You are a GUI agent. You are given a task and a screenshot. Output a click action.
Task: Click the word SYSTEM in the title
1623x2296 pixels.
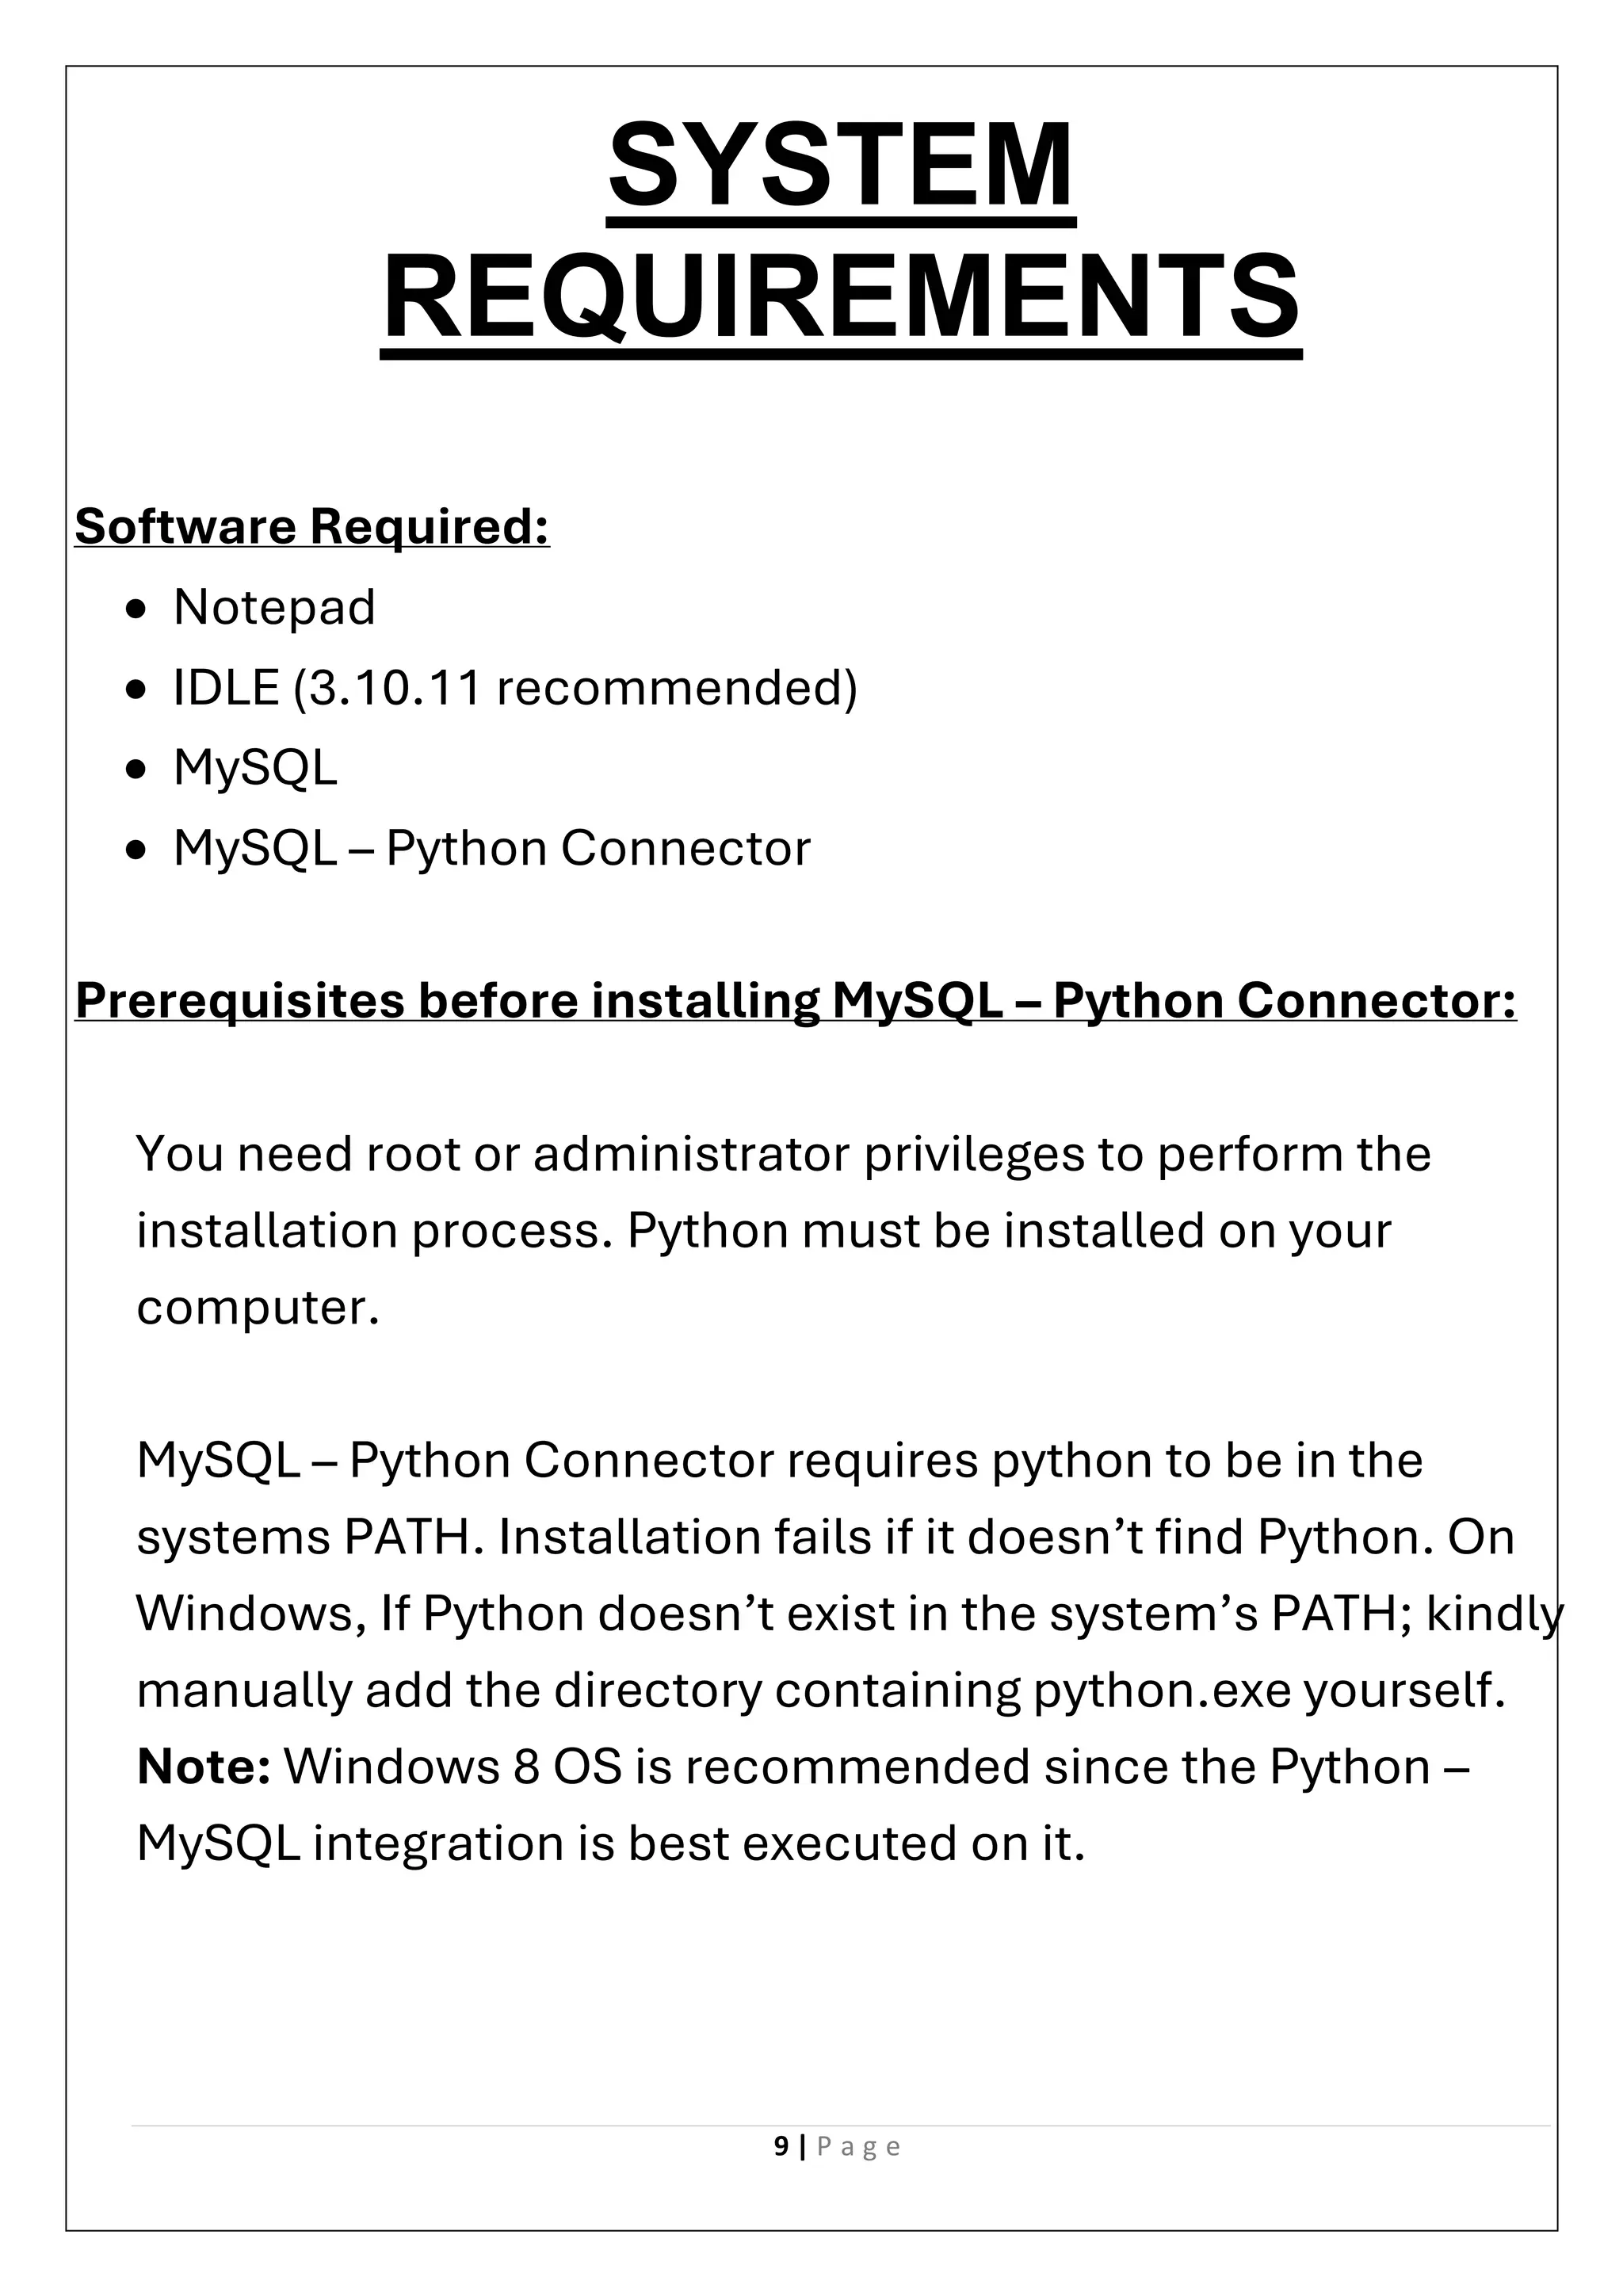click(840, 165)
